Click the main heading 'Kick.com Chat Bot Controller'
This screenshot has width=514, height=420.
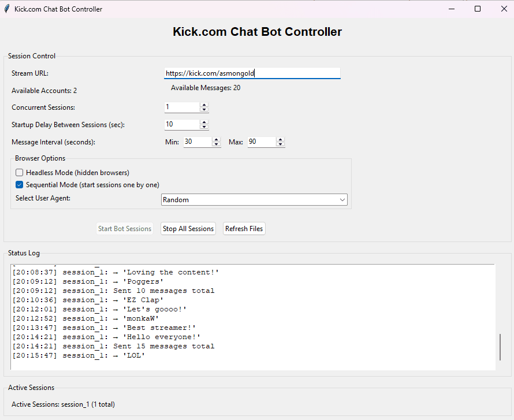(258, 32)
